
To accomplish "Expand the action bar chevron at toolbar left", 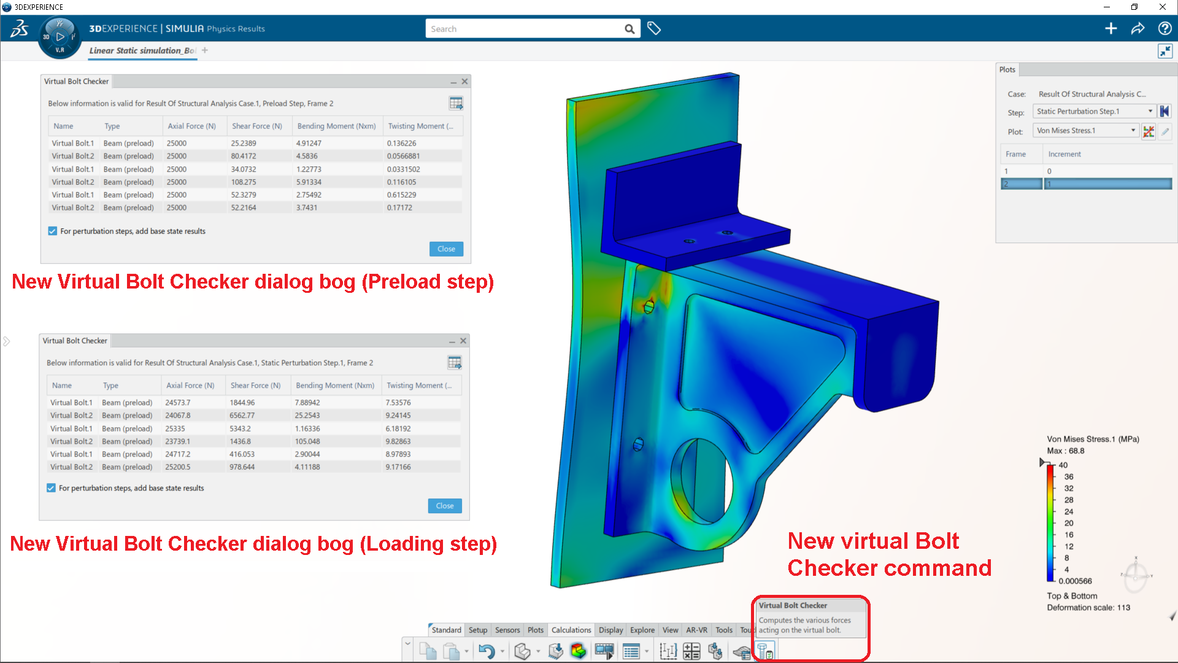I will pyautogui.click(x=407, y=643).
